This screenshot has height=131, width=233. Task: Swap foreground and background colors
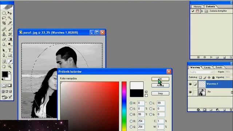10,72
